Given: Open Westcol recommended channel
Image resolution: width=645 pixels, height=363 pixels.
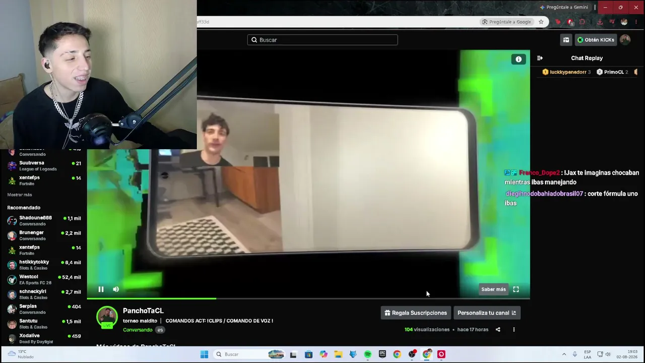Looking at the screenshot, I should [x=44, y=279].
